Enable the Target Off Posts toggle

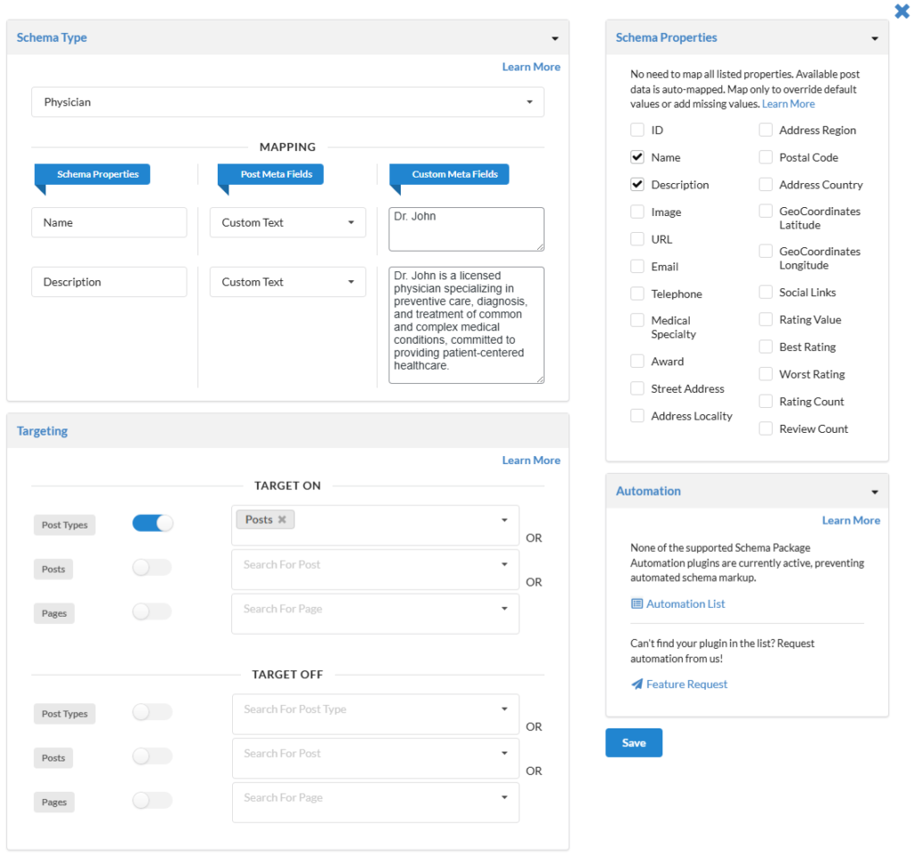tap(152, 757)
